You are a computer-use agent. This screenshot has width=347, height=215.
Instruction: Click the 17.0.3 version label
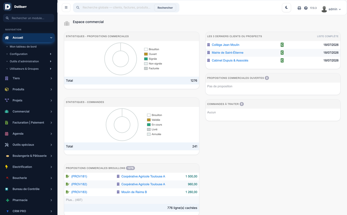[x=313, y=8]
